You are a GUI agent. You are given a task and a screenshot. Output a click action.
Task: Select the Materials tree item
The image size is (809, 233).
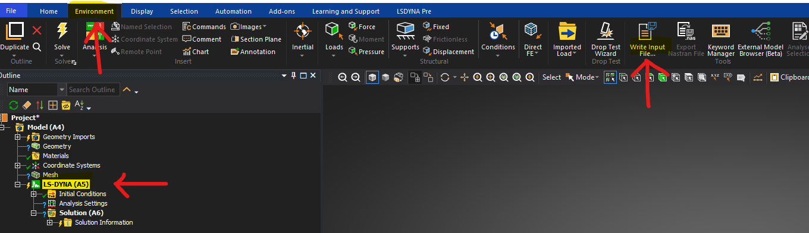55,156
